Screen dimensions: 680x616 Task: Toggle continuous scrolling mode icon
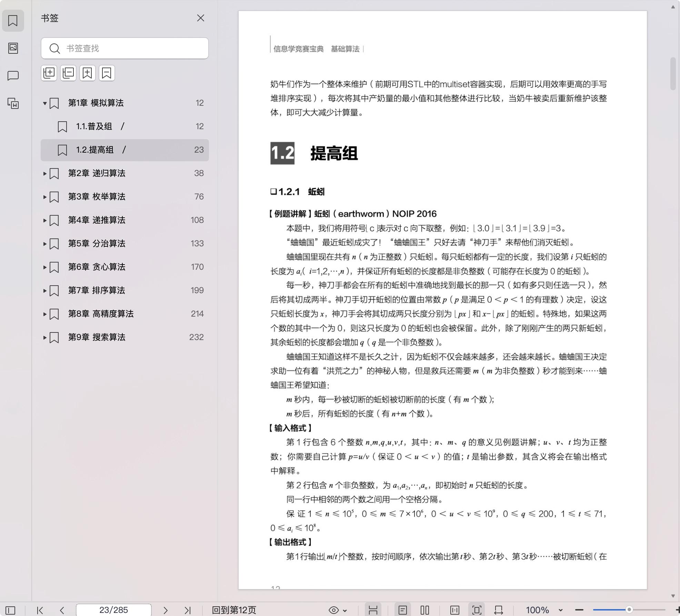pyautogui.click(x=373, y=610)
